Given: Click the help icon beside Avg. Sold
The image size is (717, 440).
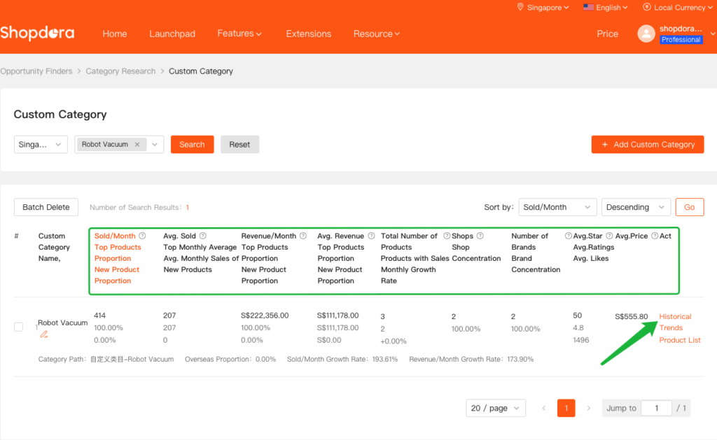Looking at the screenshot, I should [x=203, y=236].
